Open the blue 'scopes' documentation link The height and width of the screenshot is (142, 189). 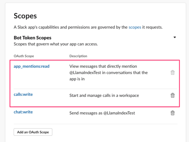[x=135, y=27]
